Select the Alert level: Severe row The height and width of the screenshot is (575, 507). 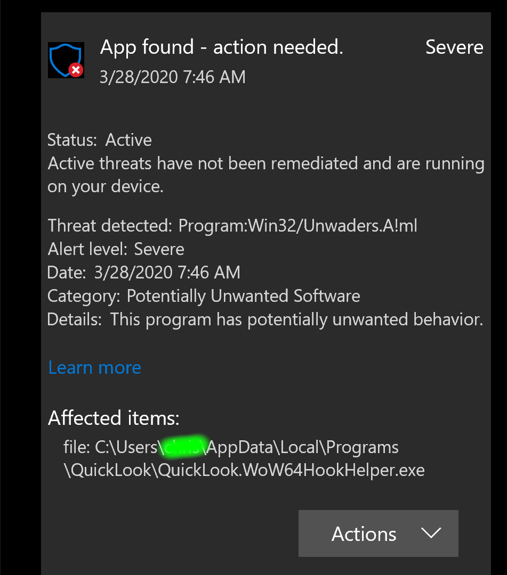point(116,249)
